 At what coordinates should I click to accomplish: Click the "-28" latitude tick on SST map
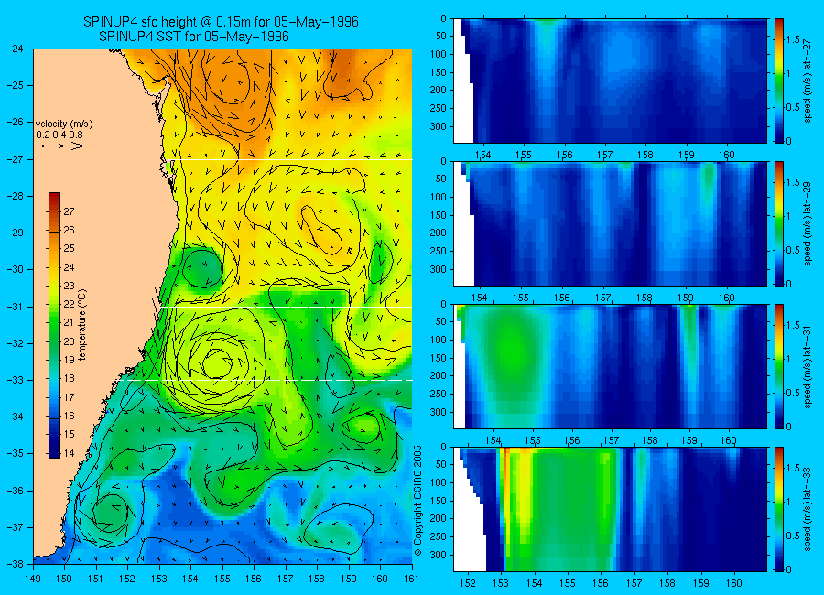point(16,196)
